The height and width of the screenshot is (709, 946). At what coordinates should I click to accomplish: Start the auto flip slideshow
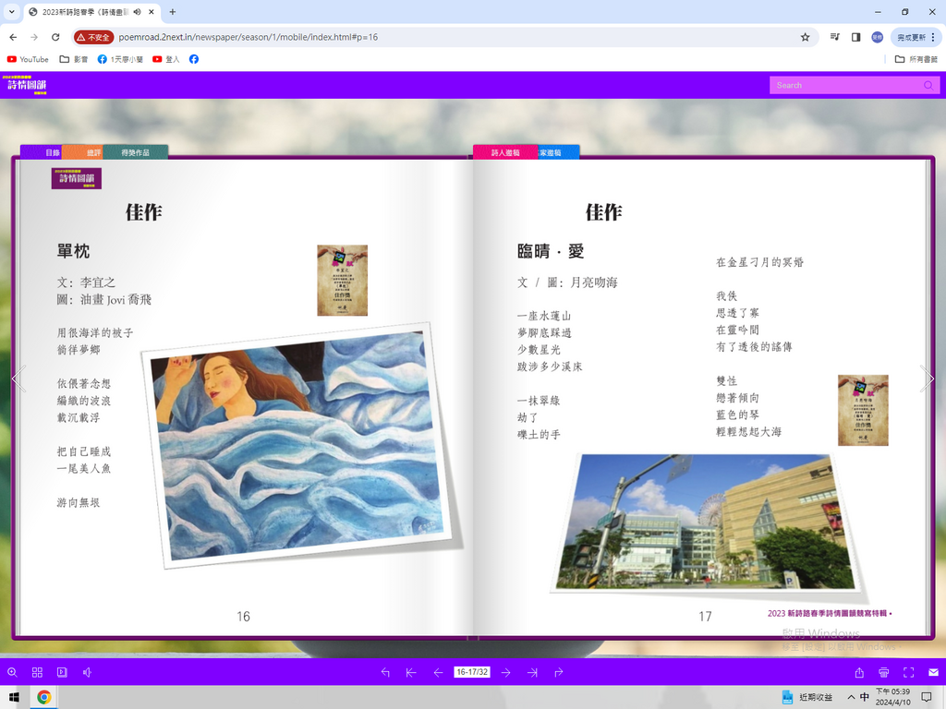(x=62, y=672)
